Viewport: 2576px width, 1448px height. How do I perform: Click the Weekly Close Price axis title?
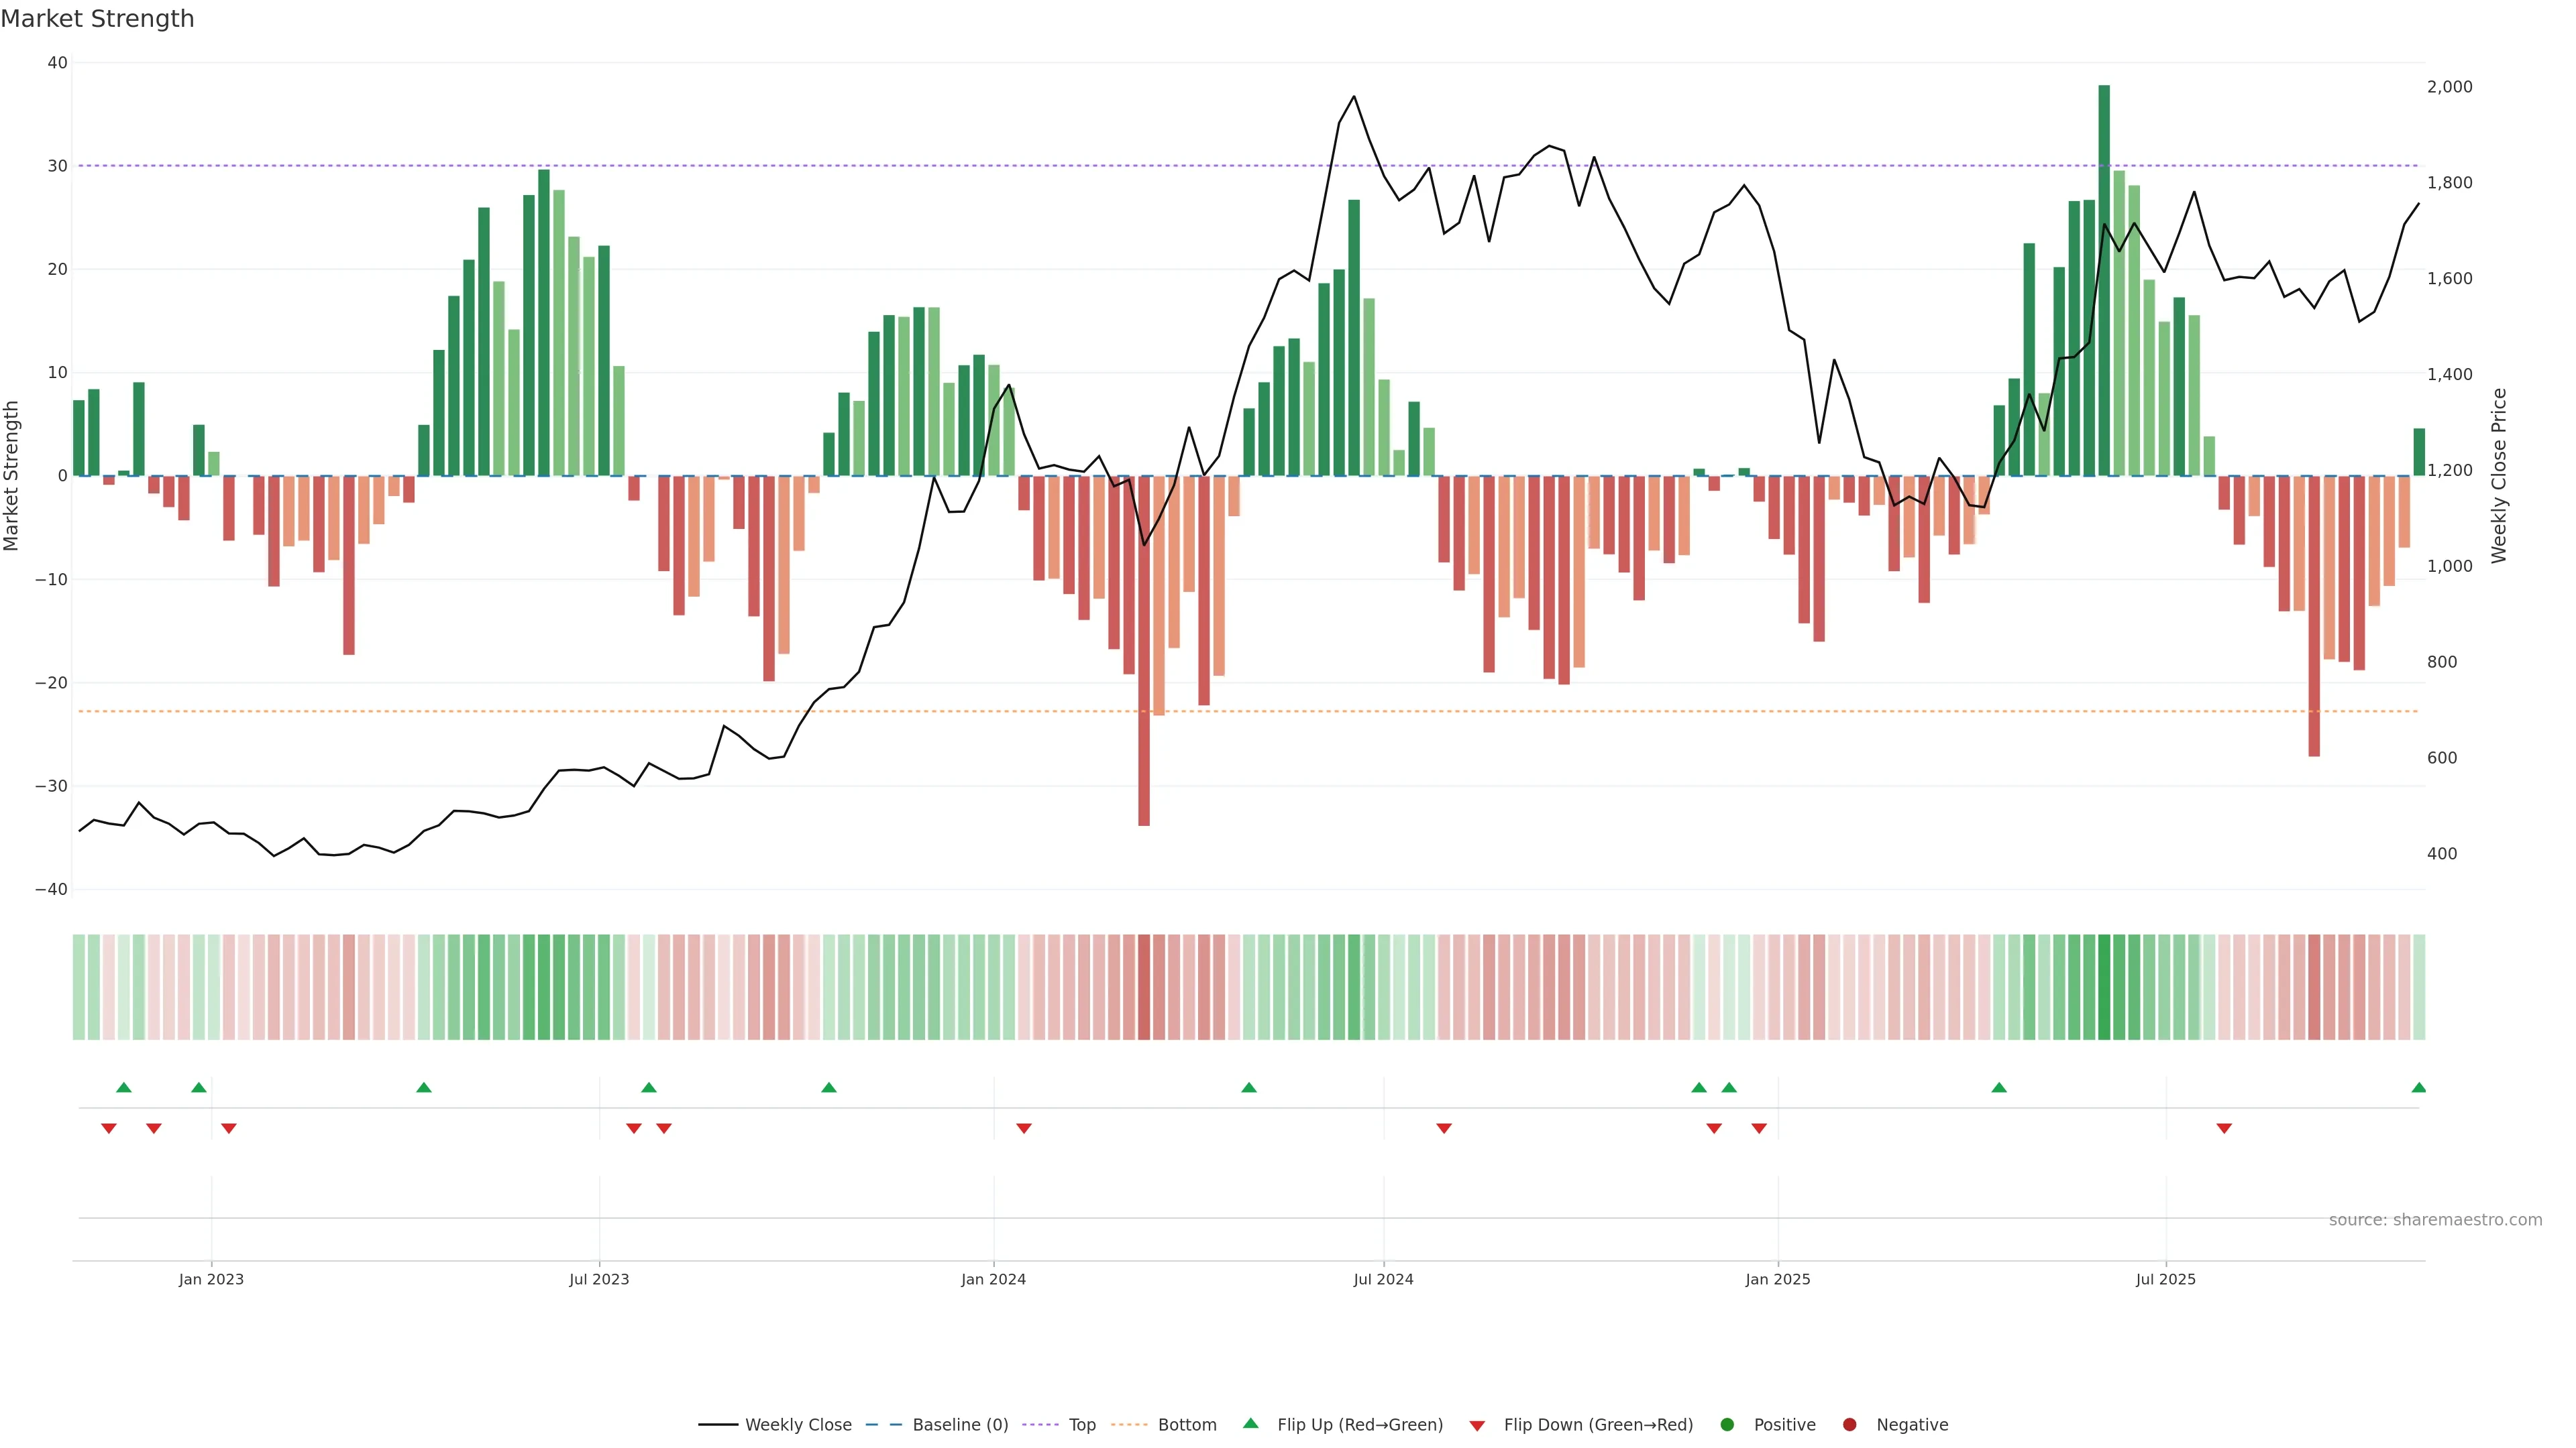tap(2499, 476)
